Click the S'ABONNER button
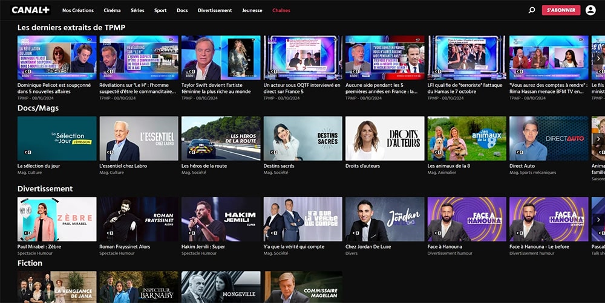Viewport: 605px width, 303px height. (561, 10)
